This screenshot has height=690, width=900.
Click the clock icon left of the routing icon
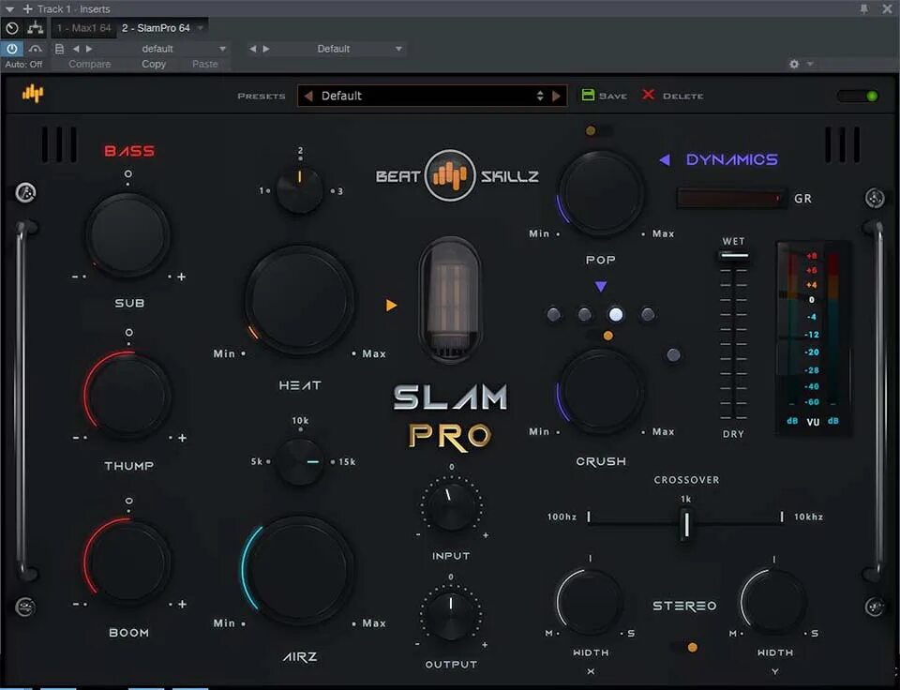11,27
